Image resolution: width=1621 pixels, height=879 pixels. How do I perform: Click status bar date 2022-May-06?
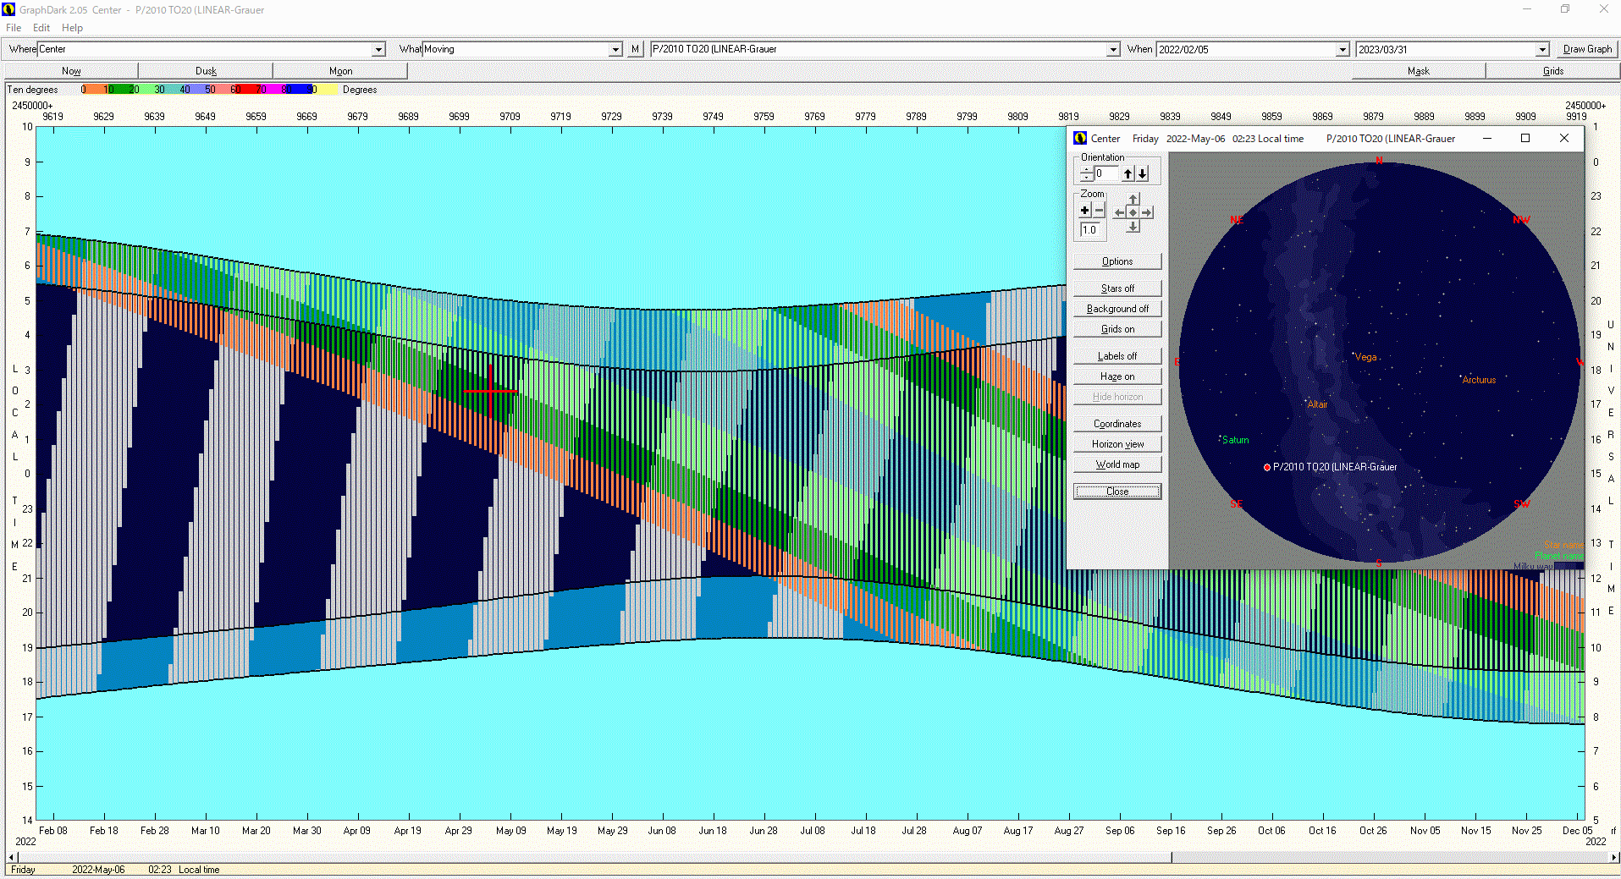tap(98, 870)
